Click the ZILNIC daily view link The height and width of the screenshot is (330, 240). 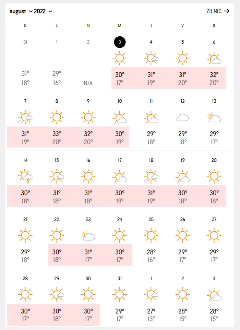click(x=214, y=11)
